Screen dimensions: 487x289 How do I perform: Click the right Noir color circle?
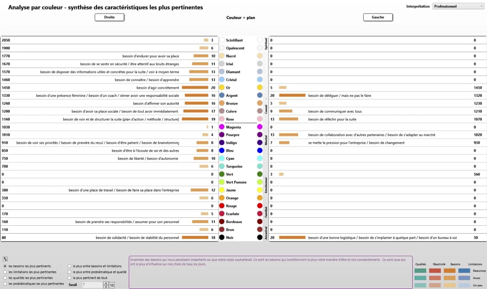click(260, 237)
